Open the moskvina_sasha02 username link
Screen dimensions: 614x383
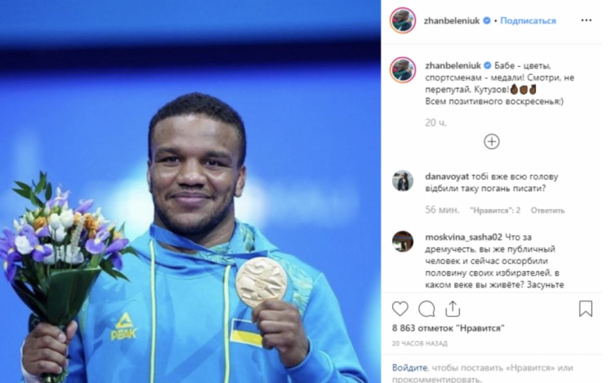[463, 237]
